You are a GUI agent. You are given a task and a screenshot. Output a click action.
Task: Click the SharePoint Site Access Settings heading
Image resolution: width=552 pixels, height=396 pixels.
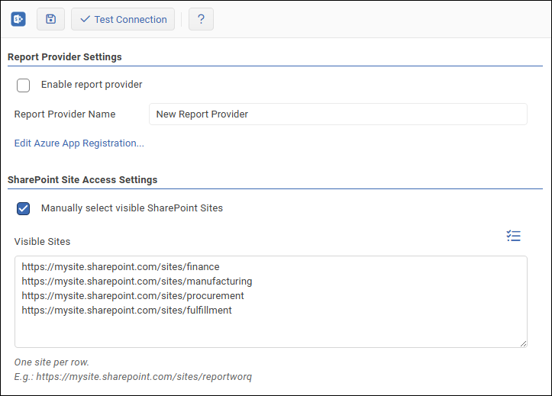[82, 180]
